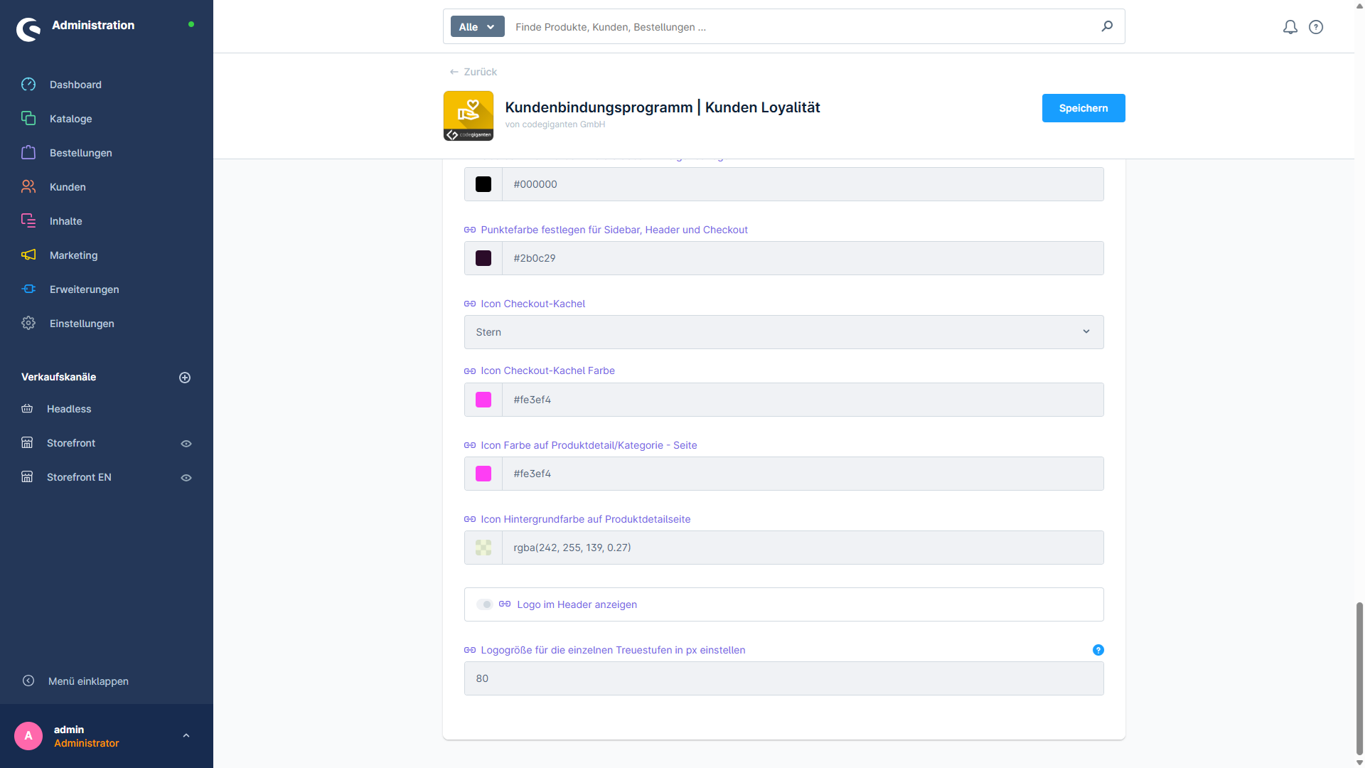
Task: Open Punktefarbe #2b0c29 color swatch
Action: pos(483,258)
